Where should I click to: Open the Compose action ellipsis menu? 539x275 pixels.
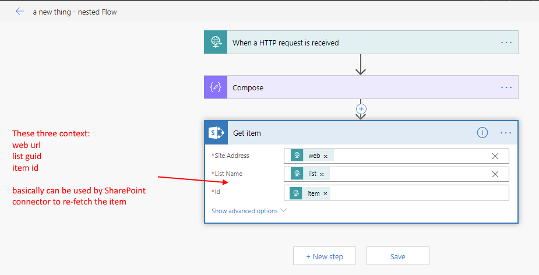click(x=506, y=87)
